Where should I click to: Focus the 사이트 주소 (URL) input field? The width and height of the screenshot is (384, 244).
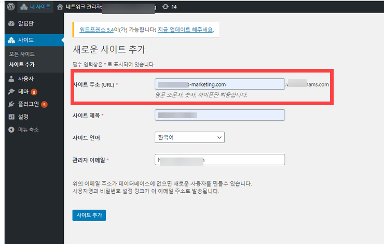(x=220, y=84)
